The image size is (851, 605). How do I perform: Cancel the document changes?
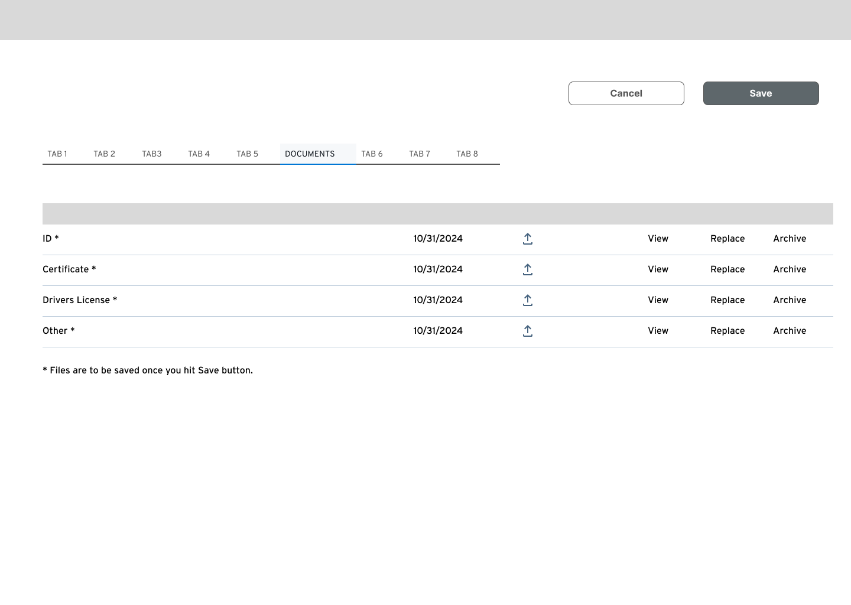626,93
